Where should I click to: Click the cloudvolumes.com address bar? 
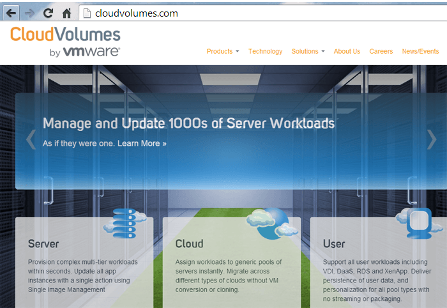(x=262, y=13)
